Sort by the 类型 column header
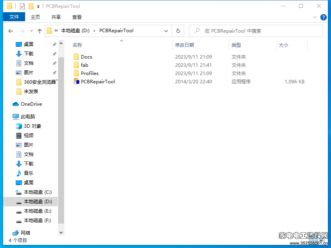Image resolution: width=331 pixels, height=248 pixels. [236, 45]
